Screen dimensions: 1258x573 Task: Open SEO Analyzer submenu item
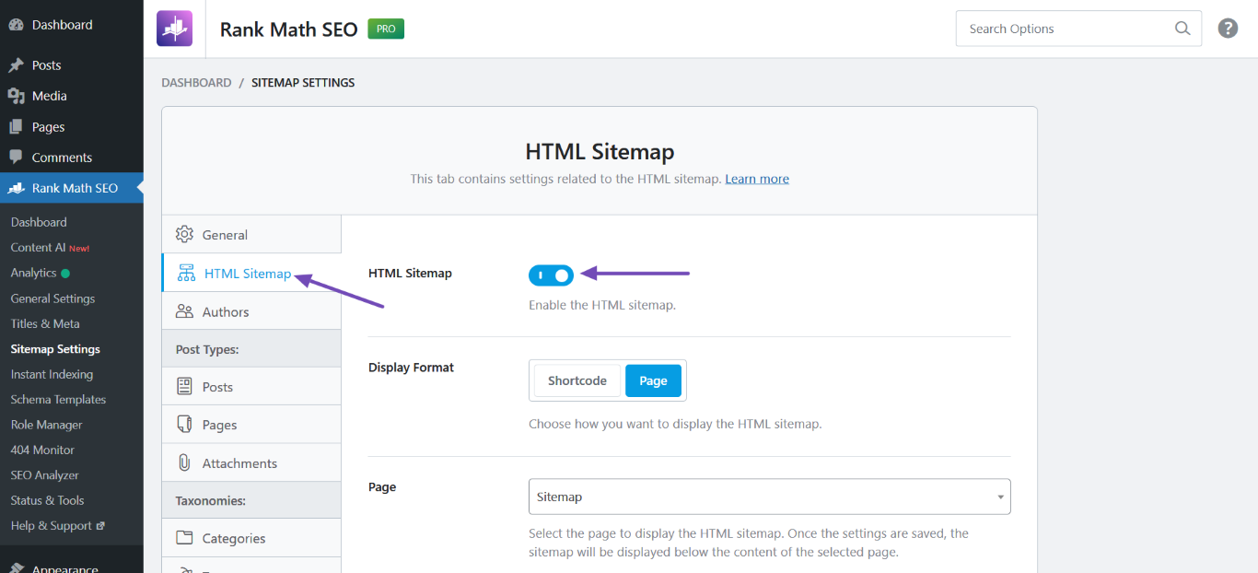(x=44, y=475)
